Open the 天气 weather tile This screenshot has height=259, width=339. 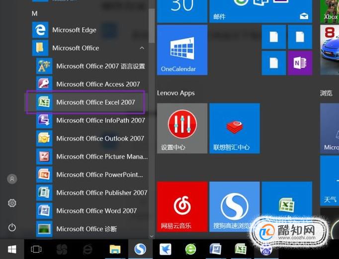point(330,180)
